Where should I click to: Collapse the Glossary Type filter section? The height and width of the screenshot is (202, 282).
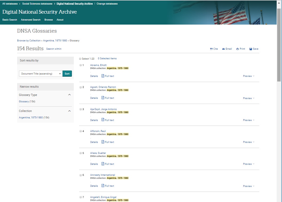[69, 95]
